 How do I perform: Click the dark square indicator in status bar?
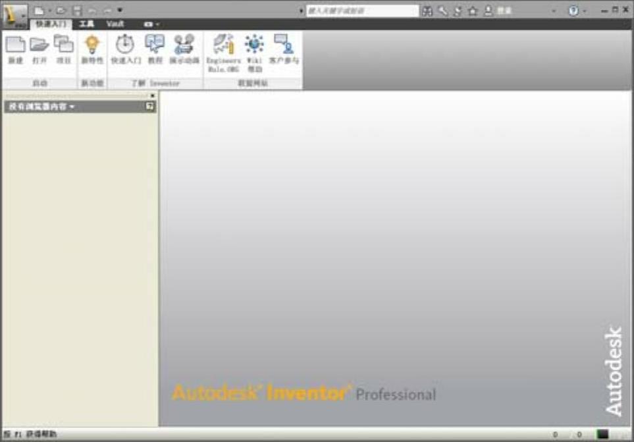click(602, 434)
